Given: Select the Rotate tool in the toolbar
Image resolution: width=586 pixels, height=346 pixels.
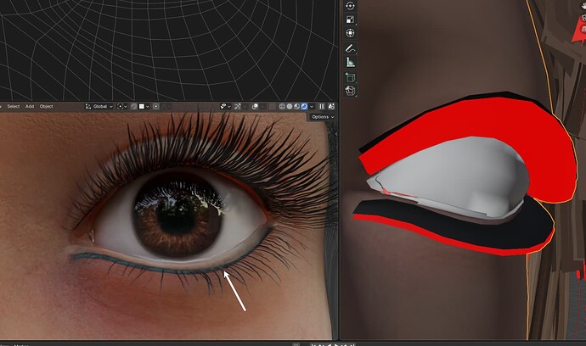Looking at the screenshot, I should pos(350,6).
